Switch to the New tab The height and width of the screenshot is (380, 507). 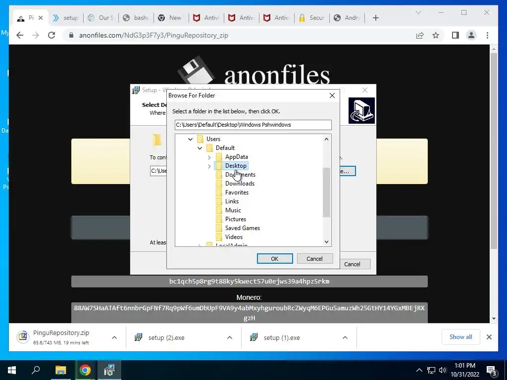171,18
